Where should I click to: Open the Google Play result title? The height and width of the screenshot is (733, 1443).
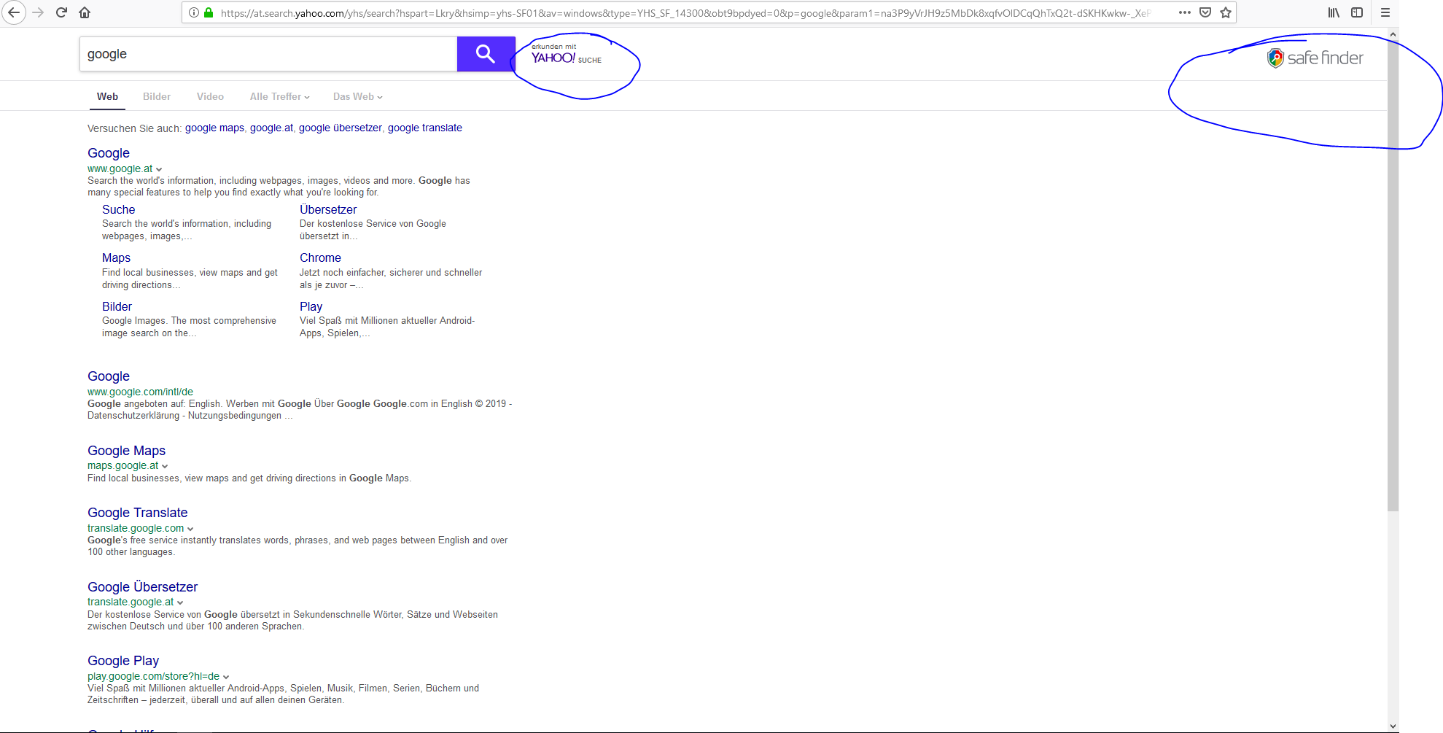(x=123, y=661)
